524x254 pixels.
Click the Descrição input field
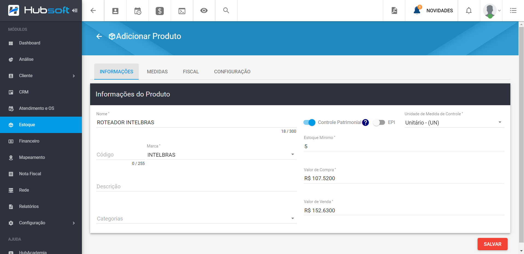click(x=196, y=186)
